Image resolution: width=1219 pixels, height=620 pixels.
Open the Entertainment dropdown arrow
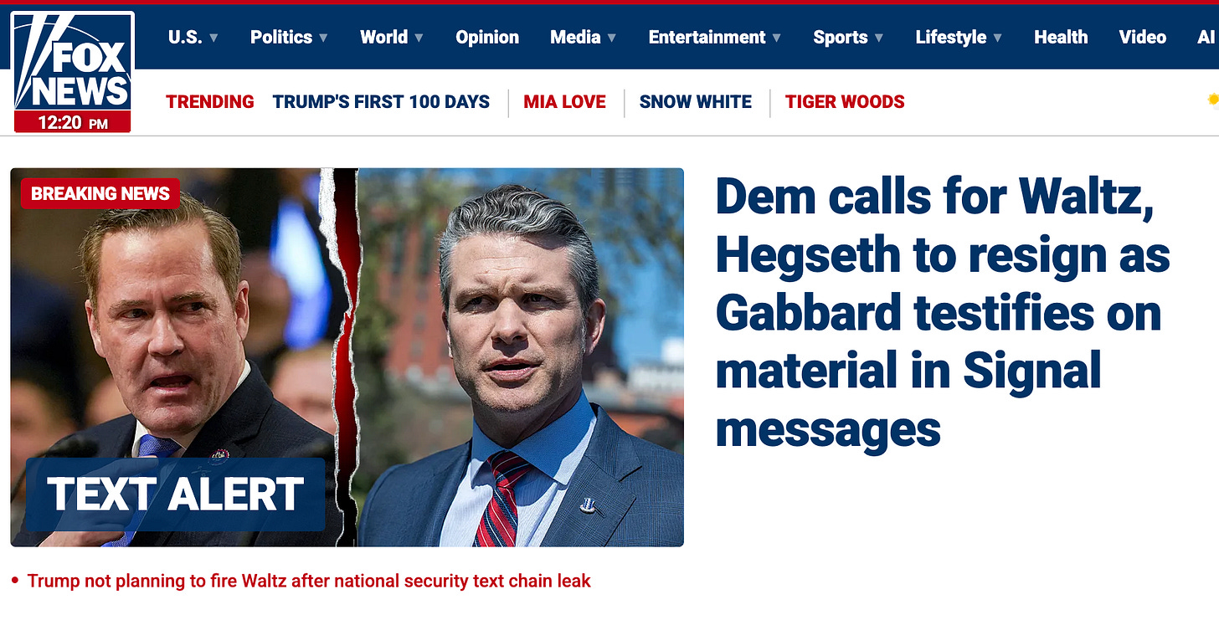tap(777, 38)
